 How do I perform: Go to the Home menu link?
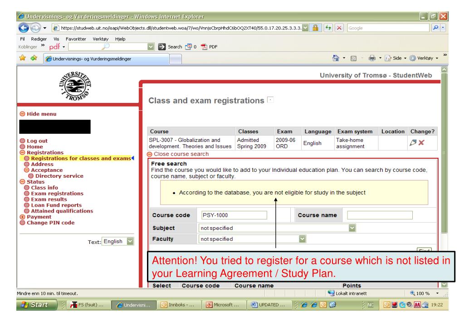click(35, 147)
